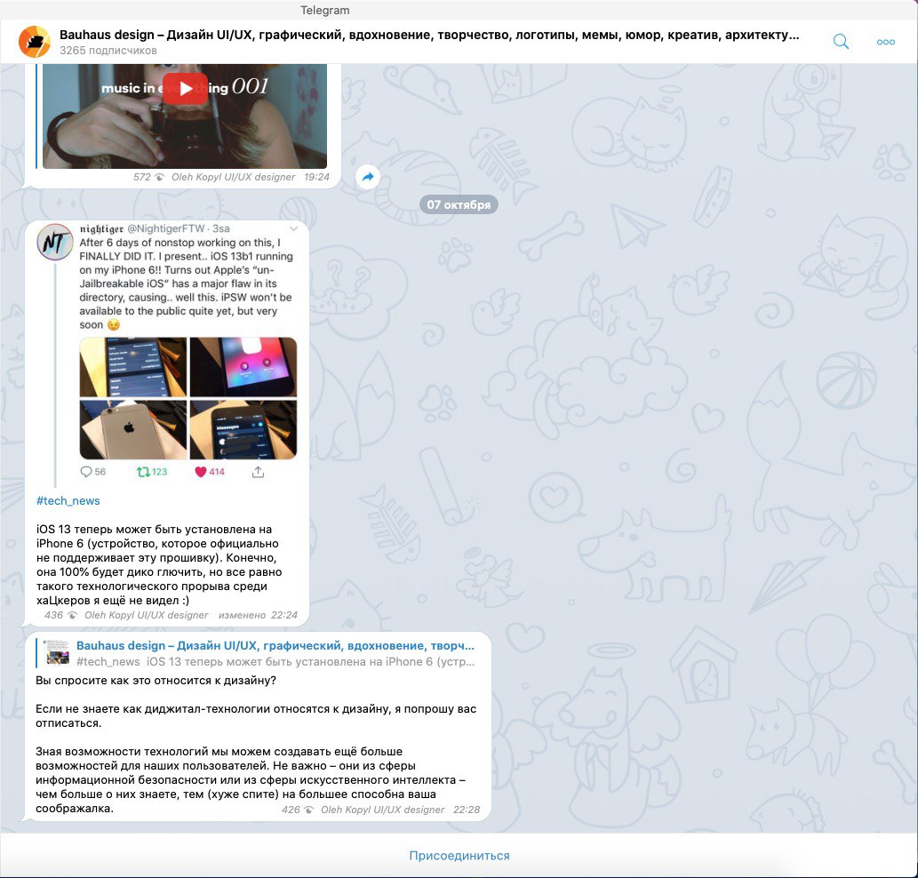Click the text 'Вы спросите как это относится к дизайну?'

[156, 680]
